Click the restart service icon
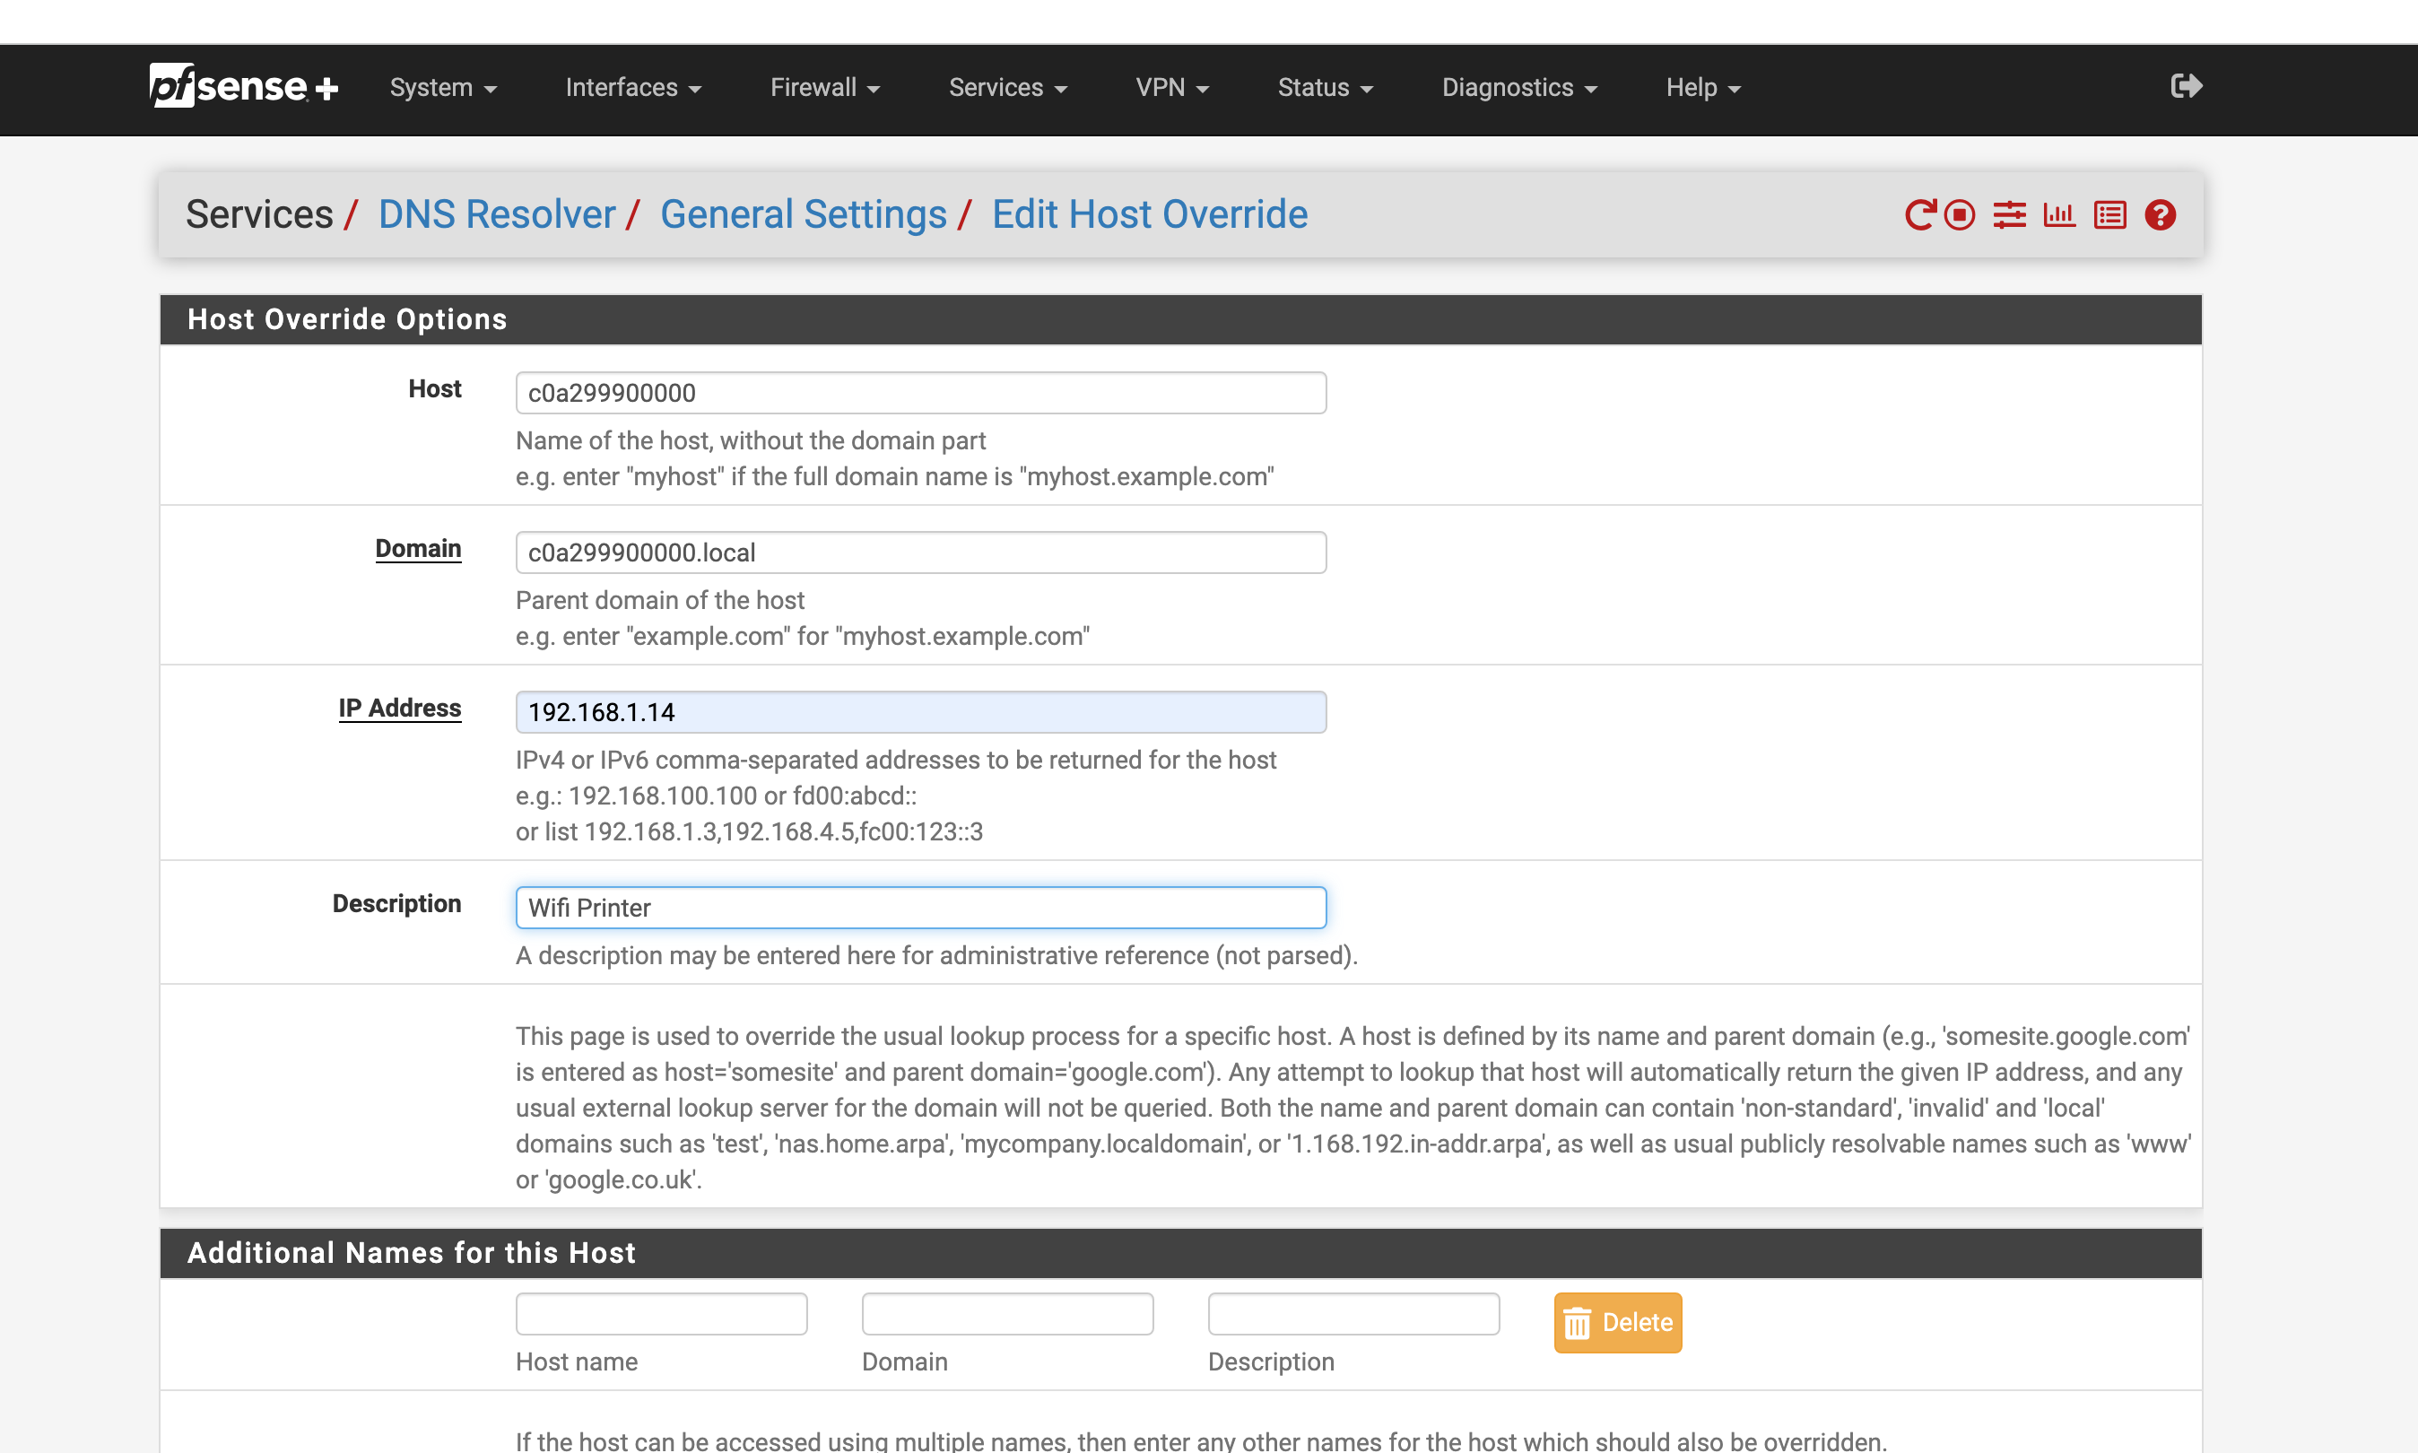 (x=1919, y=214)
